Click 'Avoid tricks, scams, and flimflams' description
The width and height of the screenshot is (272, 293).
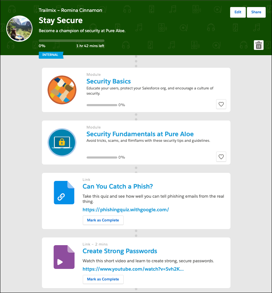pyautogui.click(x=148, y=140)
